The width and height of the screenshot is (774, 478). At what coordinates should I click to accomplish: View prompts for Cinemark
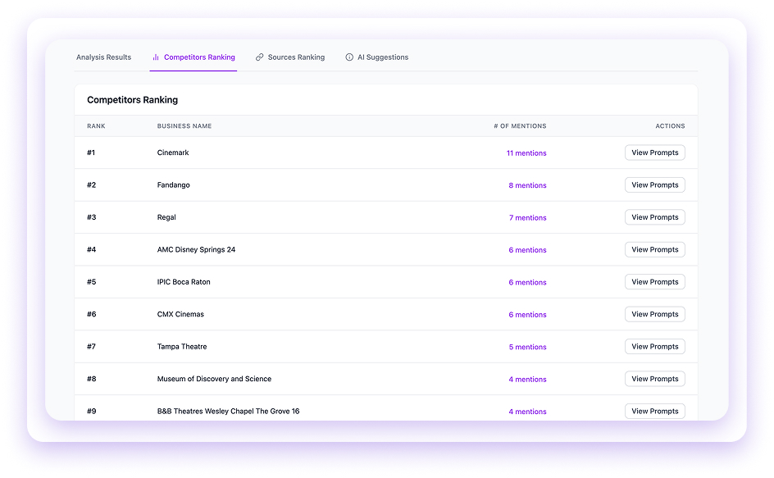654,153
